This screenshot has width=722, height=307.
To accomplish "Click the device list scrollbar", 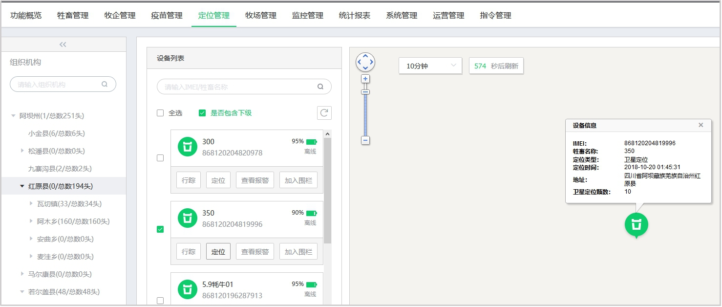I will [328, 191].
